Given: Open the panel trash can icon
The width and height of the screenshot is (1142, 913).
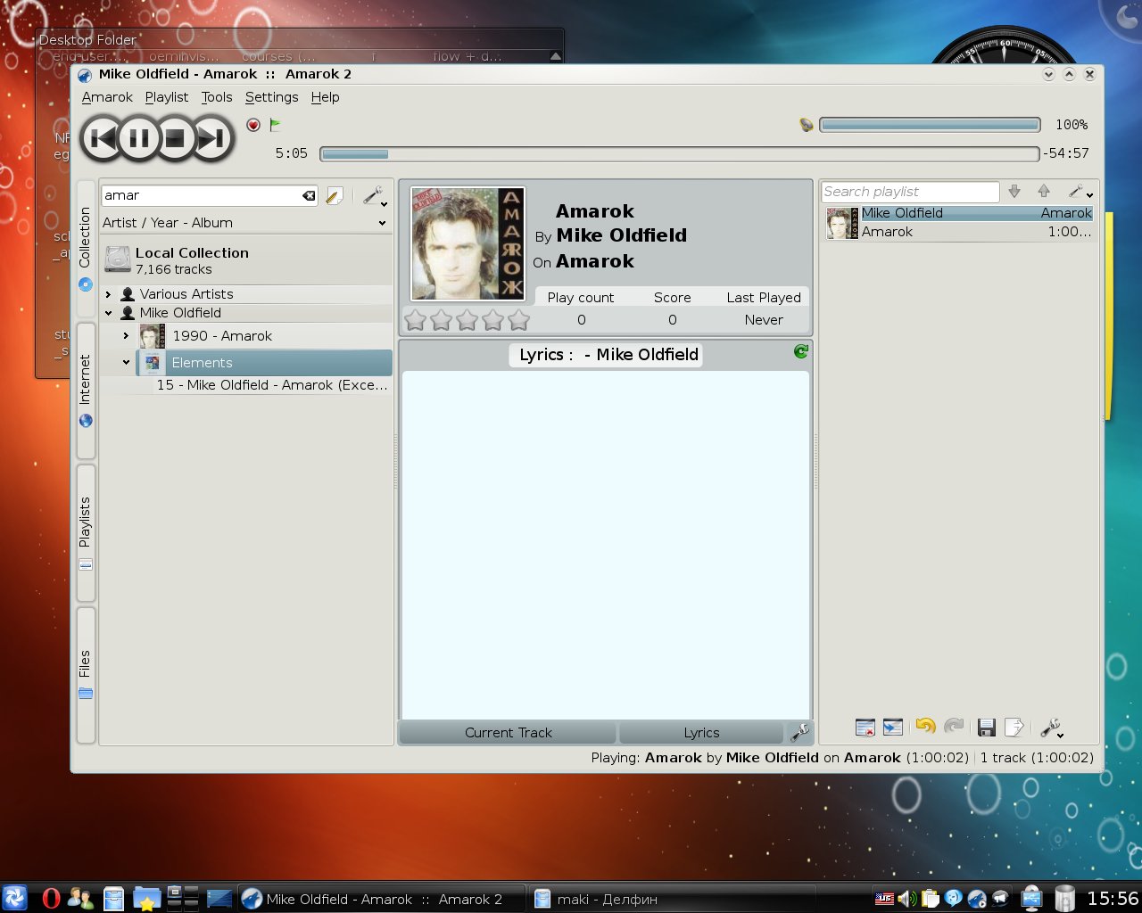Looking at the screenshot, I should tap(1064, 899).
